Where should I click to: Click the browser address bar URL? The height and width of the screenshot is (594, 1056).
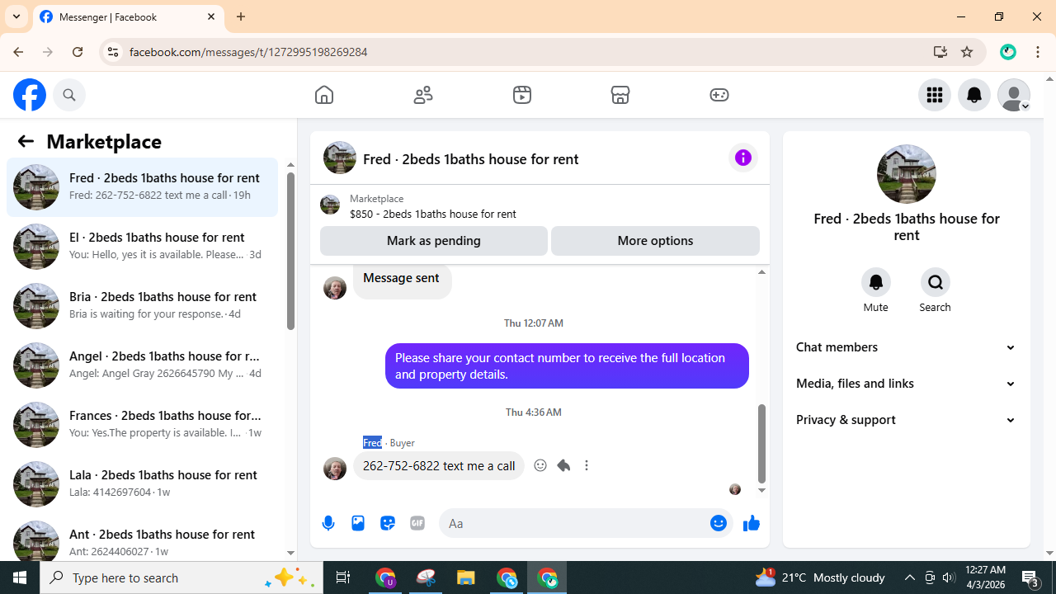click(248, 52)
